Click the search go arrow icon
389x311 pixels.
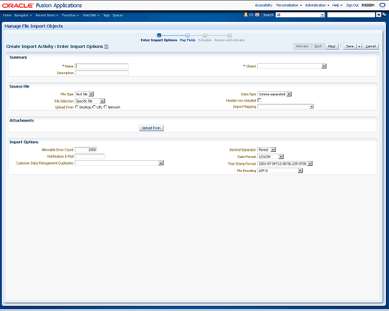[378, 15]
